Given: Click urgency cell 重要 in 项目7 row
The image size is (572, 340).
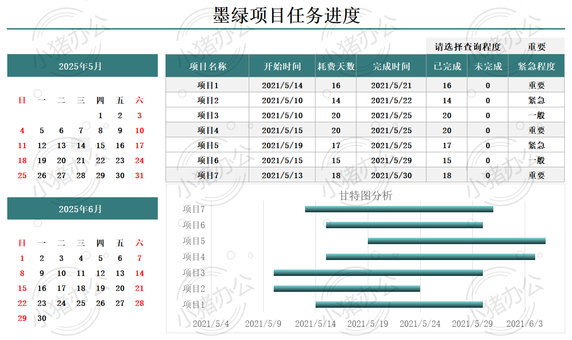Looking at the screenshot, I should click(x=537, y=175).
